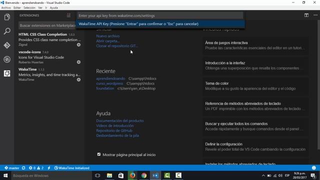
Task: Open Área de juegos interactiva card
Action: tap(255, 45)
